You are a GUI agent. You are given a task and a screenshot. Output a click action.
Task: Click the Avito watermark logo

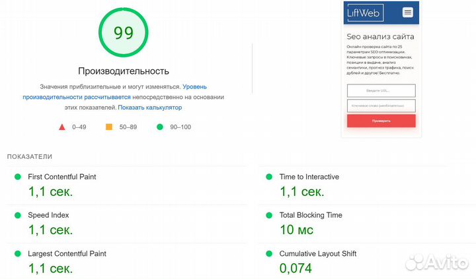pyautogui.click(x=436, y=262)
